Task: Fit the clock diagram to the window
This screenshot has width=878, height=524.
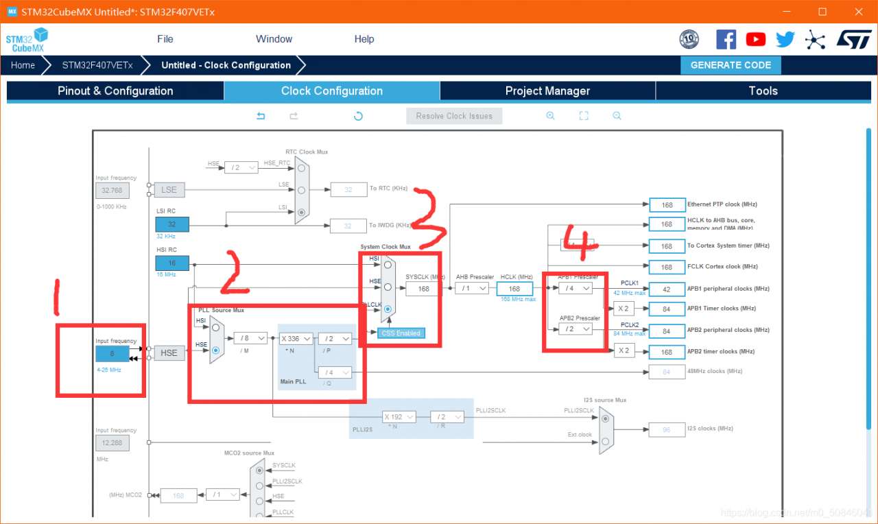Action: pyautogui.click(x=584, y=116)
